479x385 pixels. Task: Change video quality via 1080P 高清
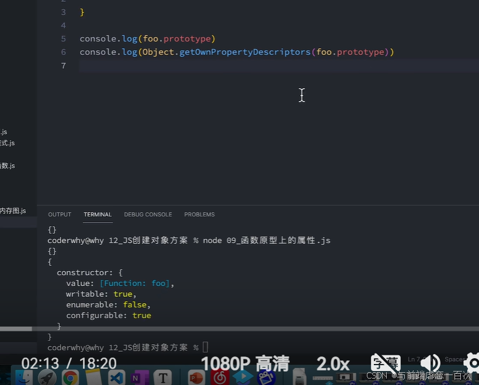click(x=245, y=363)
